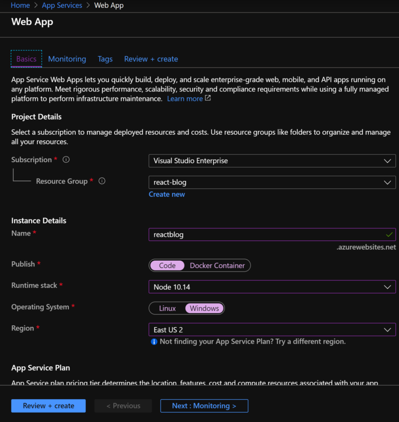Select Code as publish option

pos(167,265)
